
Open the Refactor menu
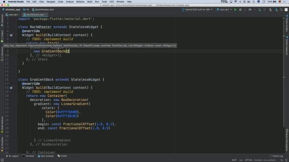coord(80,2)
